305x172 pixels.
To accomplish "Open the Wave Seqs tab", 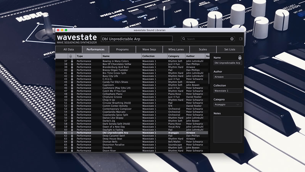I will coord(149,50).
